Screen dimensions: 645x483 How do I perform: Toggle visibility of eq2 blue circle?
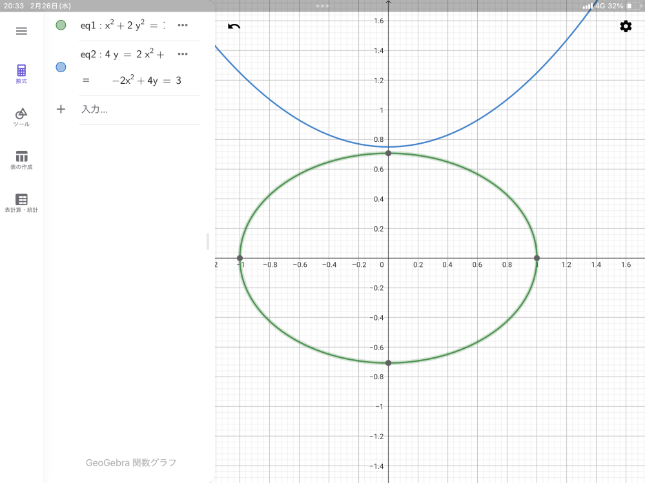(61, 67)
